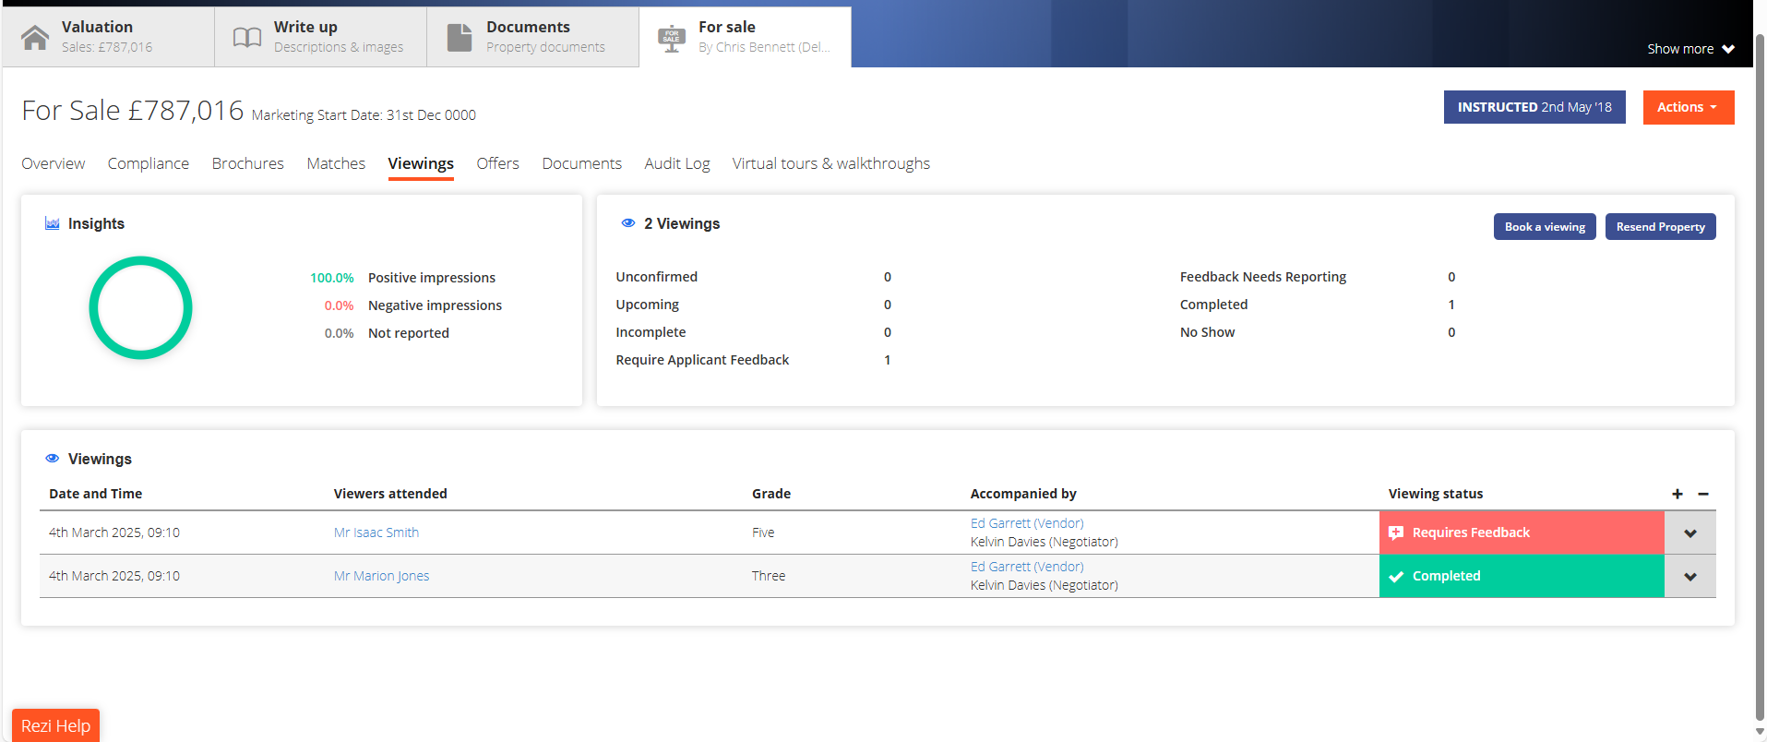
Task: Open the Actions dropdown
Action: coord(1689,107)
